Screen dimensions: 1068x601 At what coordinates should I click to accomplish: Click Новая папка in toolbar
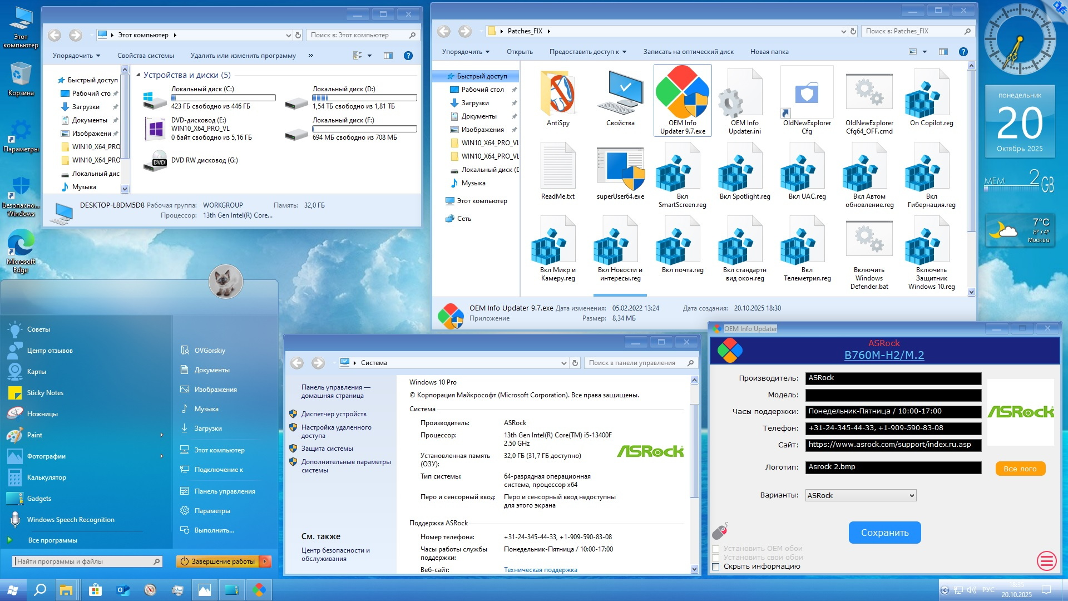coord(769,52)
